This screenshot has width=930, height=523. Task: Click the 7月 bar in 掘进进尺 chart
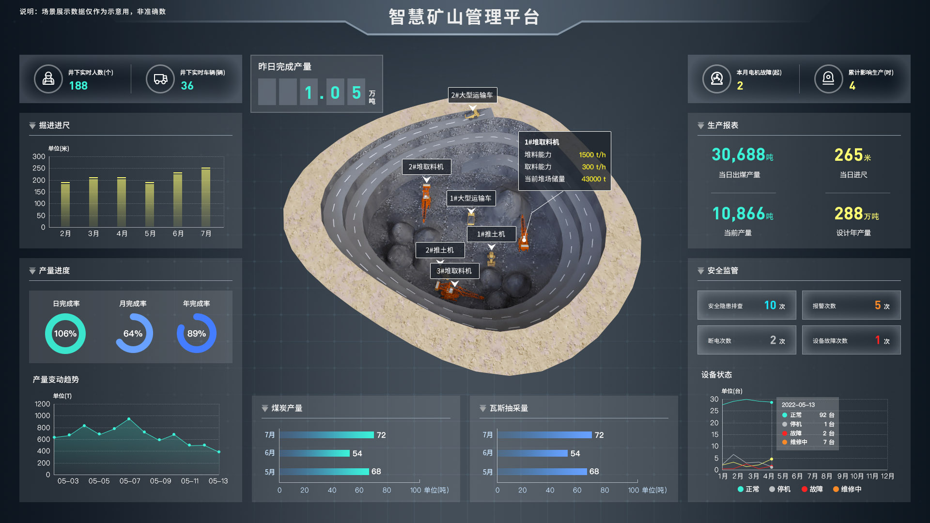[x=206, y=198]
